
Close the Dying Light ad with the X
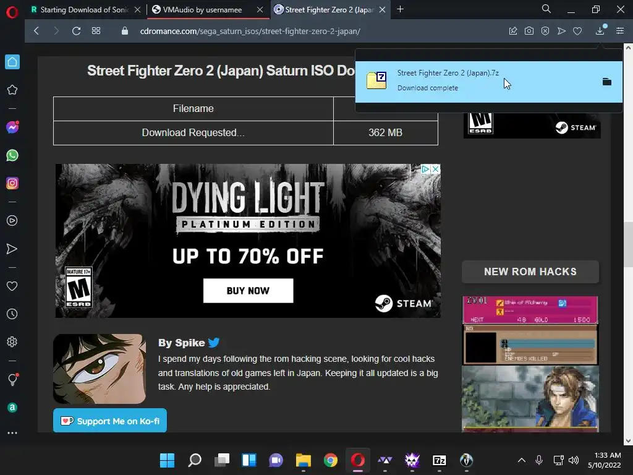click(x=435, y=169)
